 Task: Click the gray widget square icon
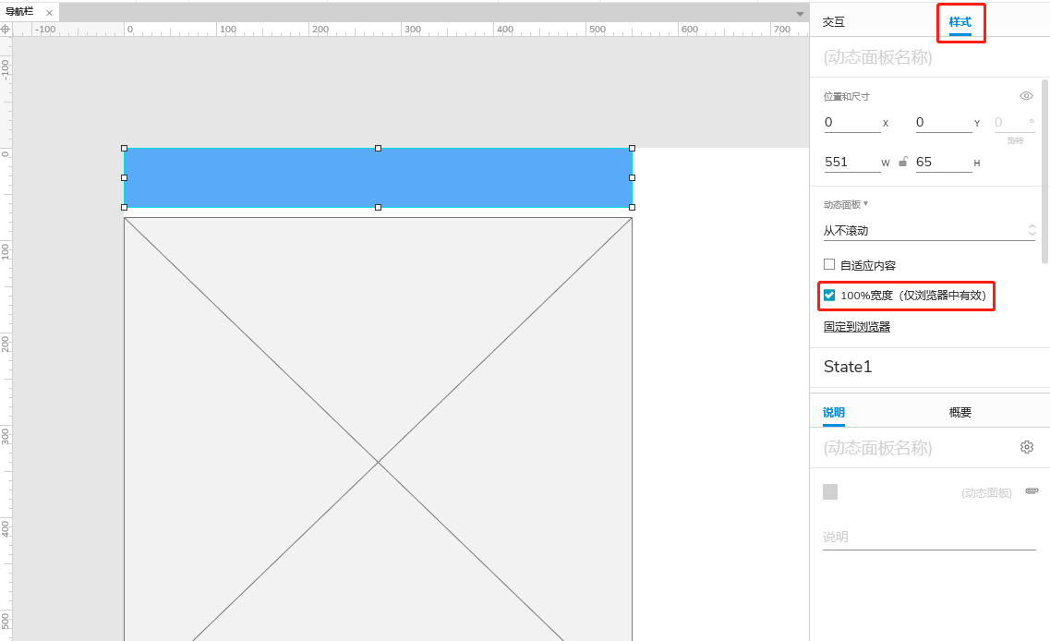point(829,491)
